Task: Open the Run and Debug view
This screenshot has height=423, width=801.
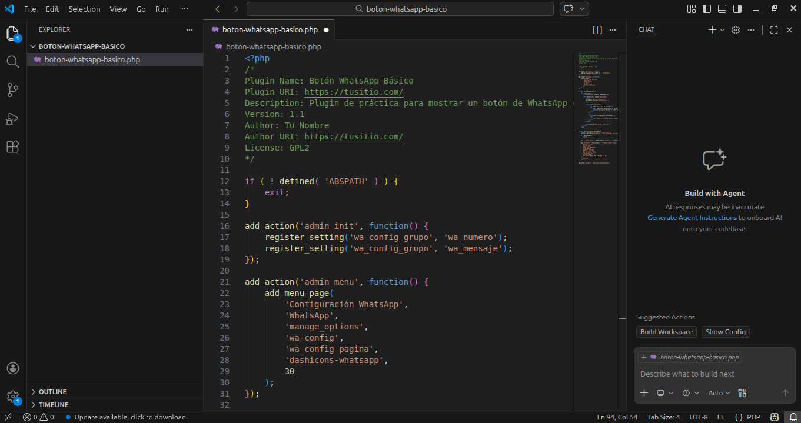Action: 13,119
